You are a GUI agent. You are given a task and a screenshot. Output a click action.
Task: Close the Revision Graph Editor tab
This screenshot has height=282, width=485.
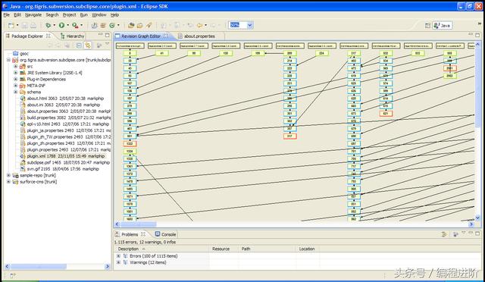(166, 36)
